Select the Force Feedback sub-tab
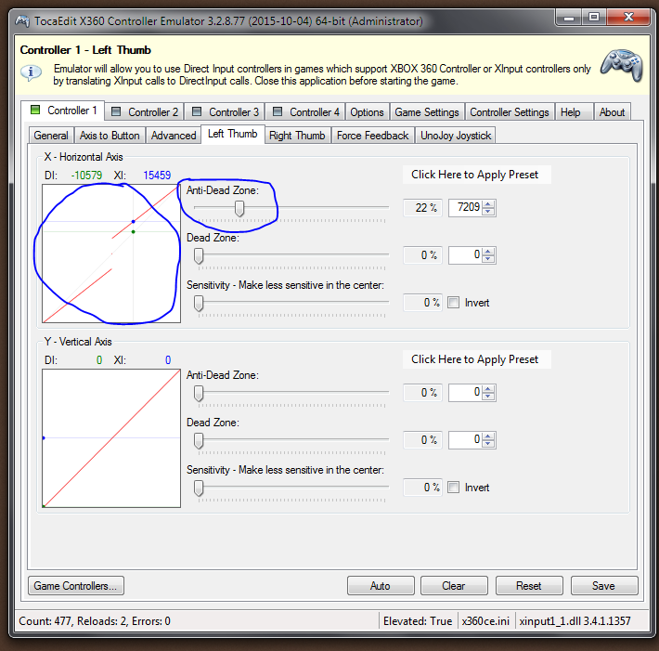 tap(372, 136)
